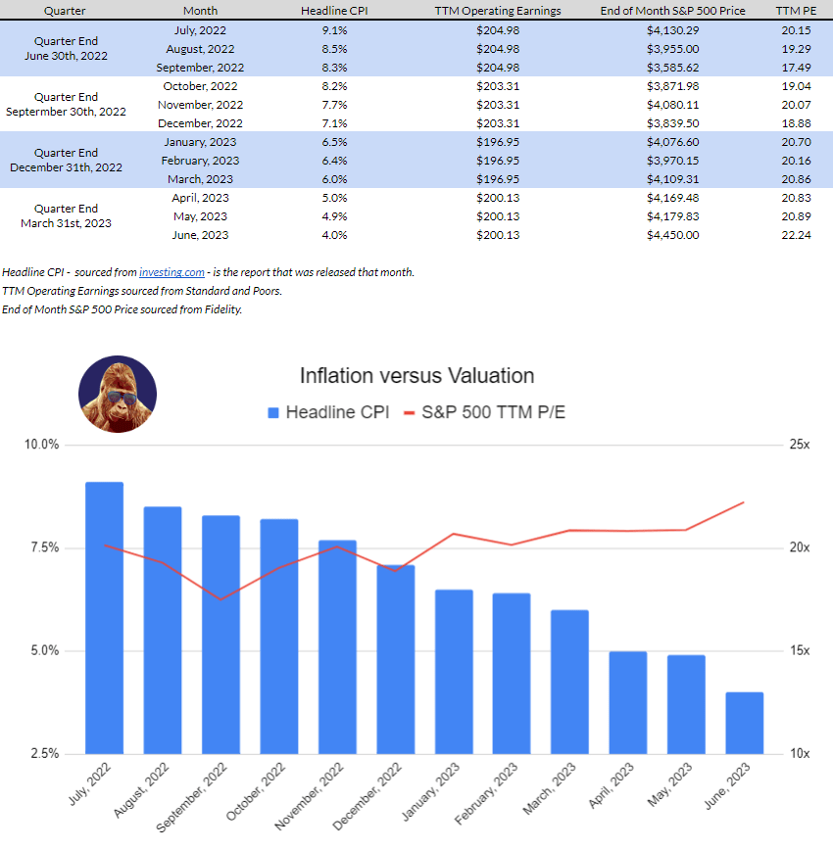Click the December 2022 bar in the chart
The width and height of the screenshot is (833, 850).
pos(396,659)
